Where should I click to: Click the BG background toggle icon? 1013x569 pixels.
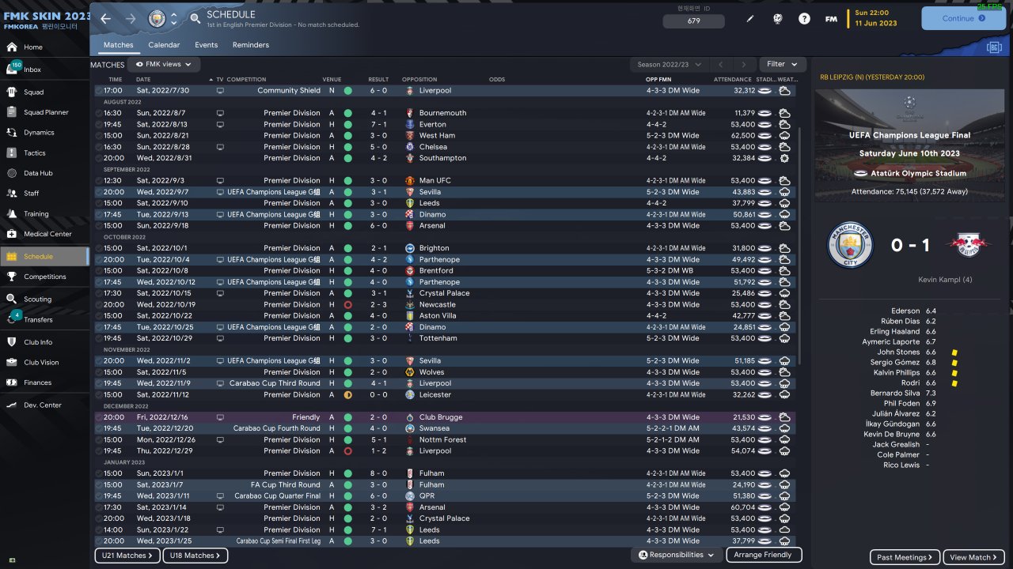pyautogui.click(x=994, y=47)
